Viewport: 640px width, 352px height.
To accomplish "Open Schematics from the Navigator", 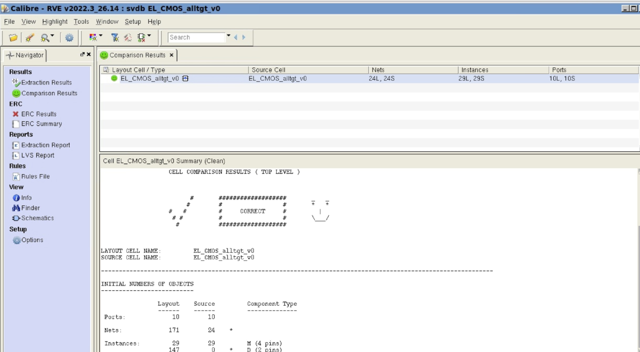I will pos(37,218).
